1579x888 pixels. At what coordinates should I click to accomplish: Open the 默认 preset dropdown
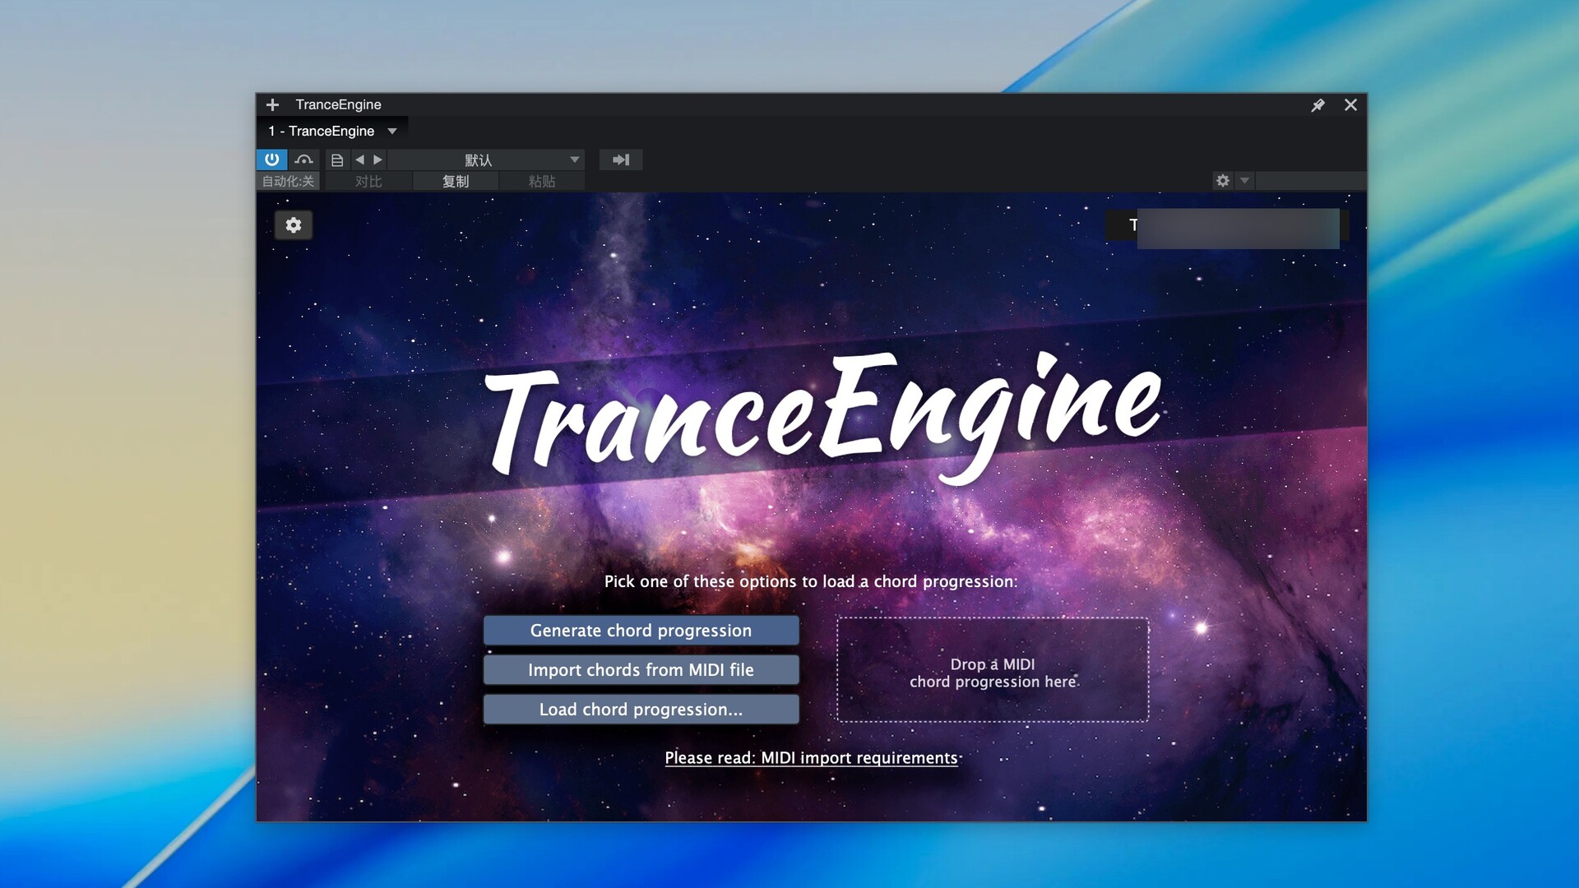coord(485,160)
